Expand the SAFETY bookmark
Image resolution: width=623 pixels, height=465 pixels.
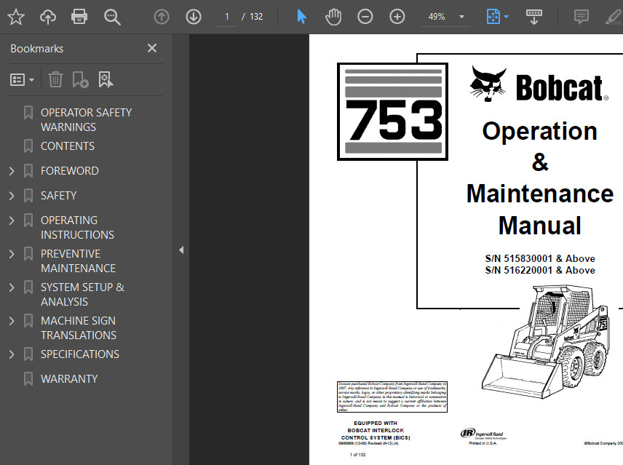pos(12,196)
